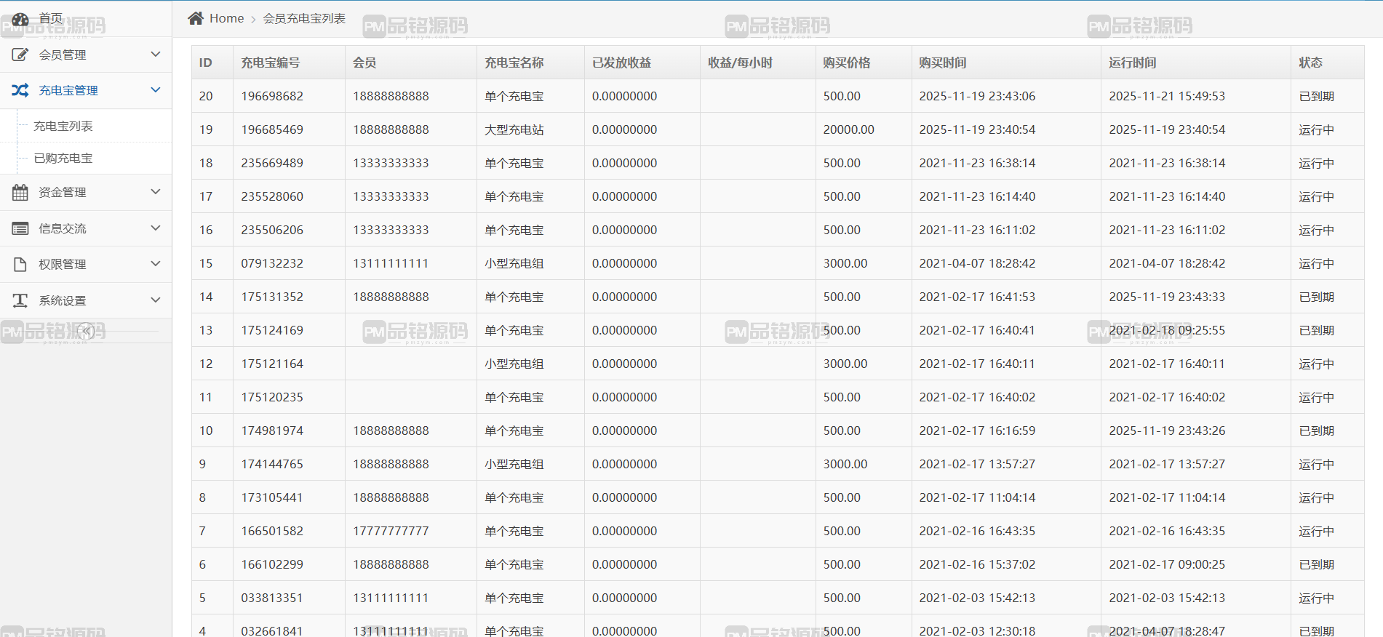Click purchase time 2021-02-17 13:57:27

click(x=977, y=464)
